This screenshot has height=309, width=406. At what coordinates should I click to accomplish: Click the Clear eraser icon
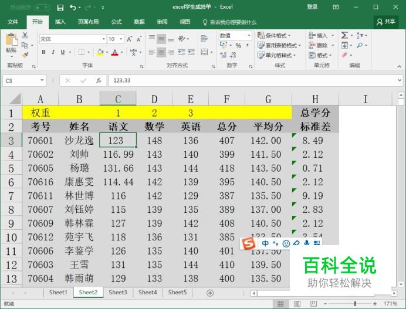[344, 55]
